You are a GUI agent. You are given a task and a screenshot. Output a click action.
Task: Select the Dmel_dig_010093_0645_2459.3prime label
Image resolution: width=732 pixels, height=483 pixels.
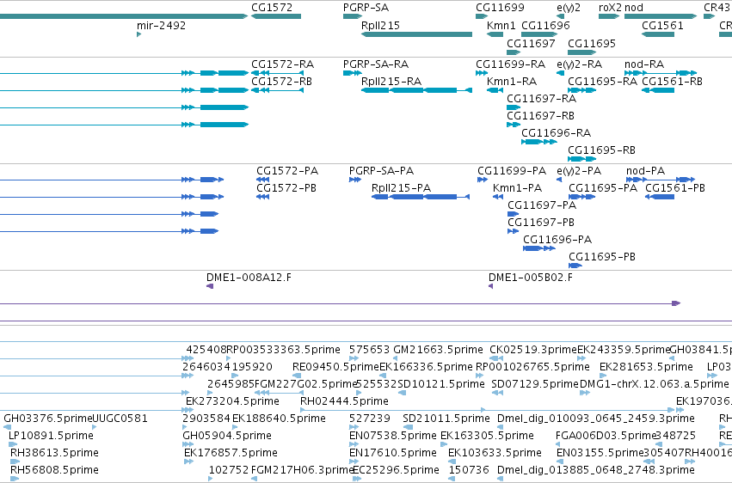596,419
